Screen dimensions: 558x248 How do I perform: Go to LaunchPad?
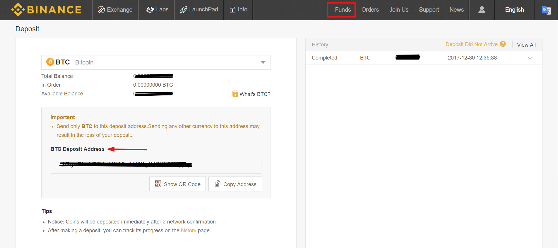click(x=199, y=10)
